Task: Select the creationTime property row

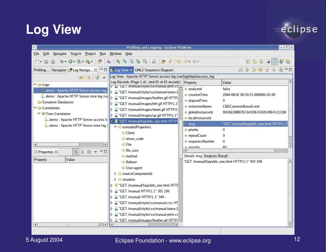Action: [x=236, y=95]
